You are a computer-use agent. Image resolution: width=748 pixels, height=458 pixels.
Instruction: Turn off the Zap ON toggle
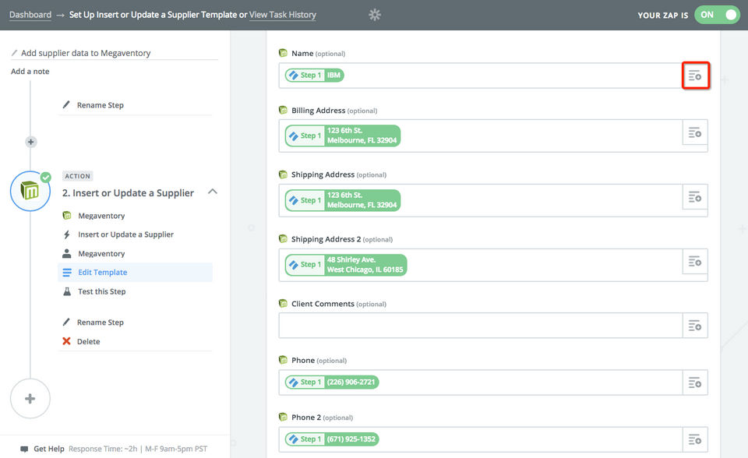(717, 15)
